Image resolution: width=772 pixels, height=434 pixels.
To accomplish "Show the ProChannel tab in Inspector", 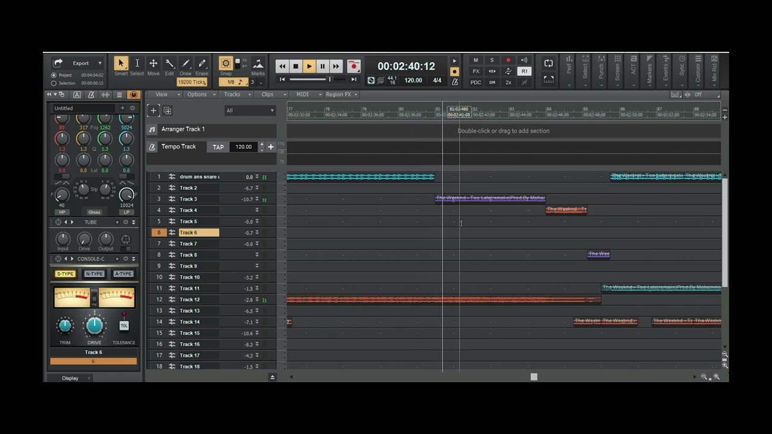I will 134,95.
